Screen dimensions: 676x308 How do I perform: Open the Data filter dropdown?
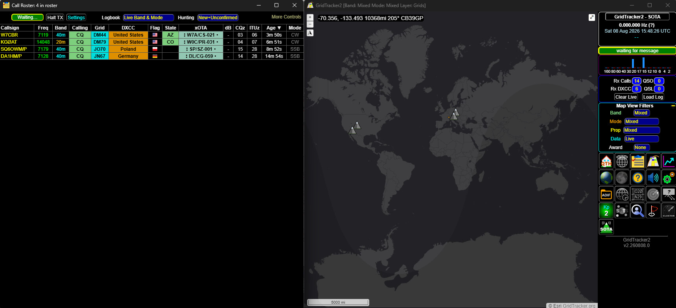[x=641, y=139]
